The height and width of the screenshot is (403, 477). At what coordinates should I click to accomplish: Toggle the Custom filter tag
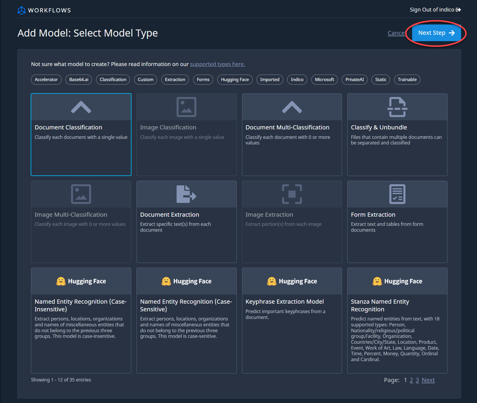pyautogui.click(x=146, y=80)
